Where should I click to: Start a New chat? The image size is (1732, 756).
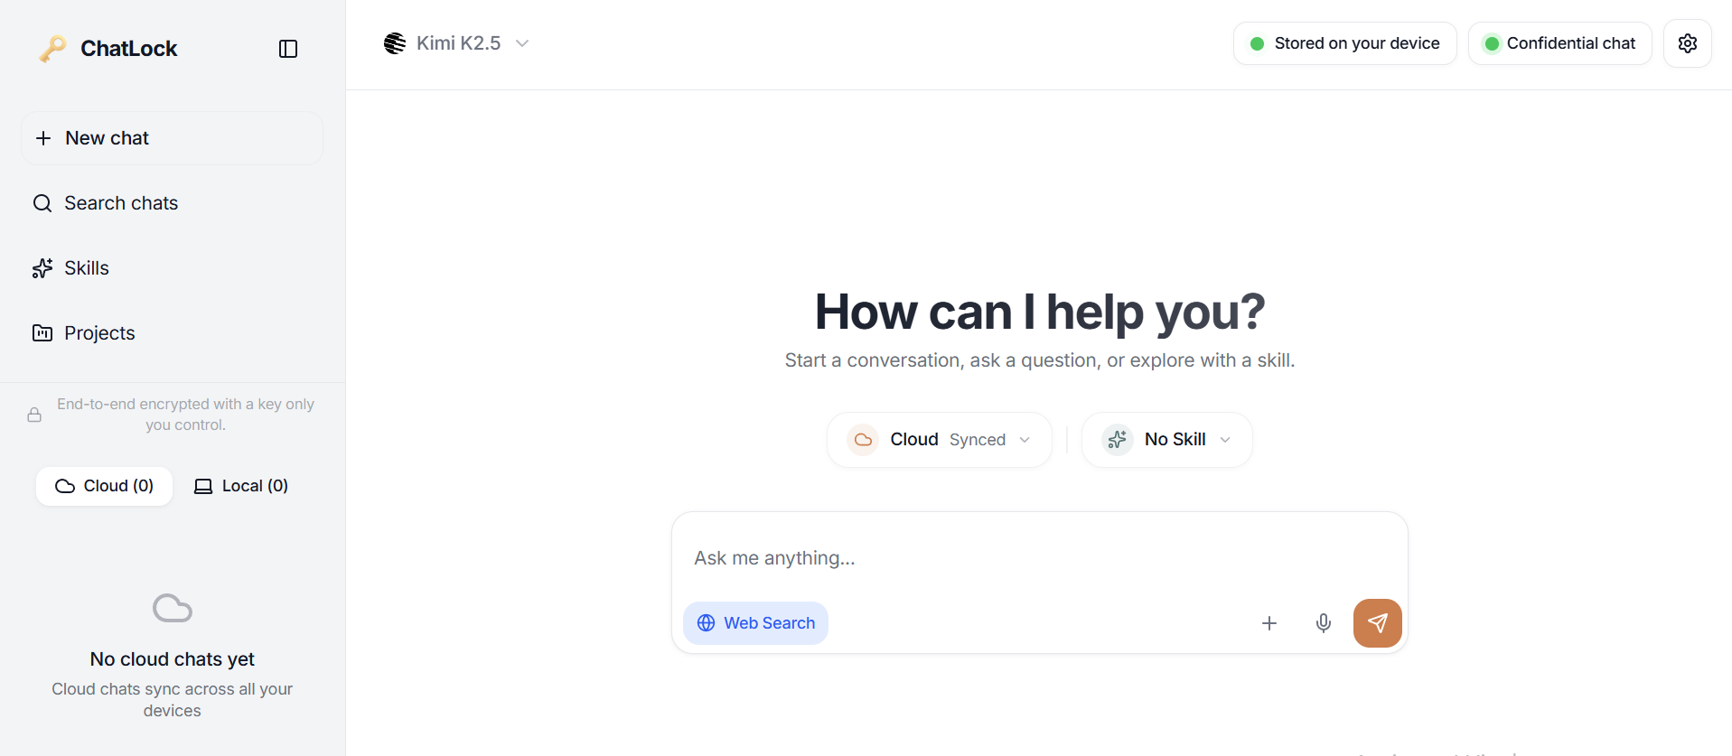click(172, 138)
